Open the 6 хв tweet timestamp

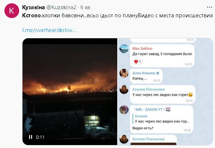point(85,7)
